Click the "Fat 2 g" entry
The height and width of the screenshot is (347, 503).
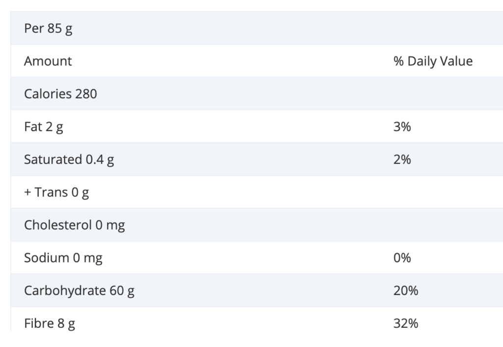coord(44,127)
